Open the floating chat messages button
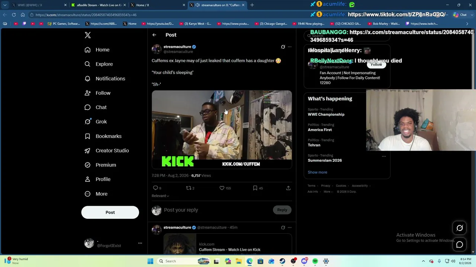This screenshot has height=267, width=476. click(460, 245)
